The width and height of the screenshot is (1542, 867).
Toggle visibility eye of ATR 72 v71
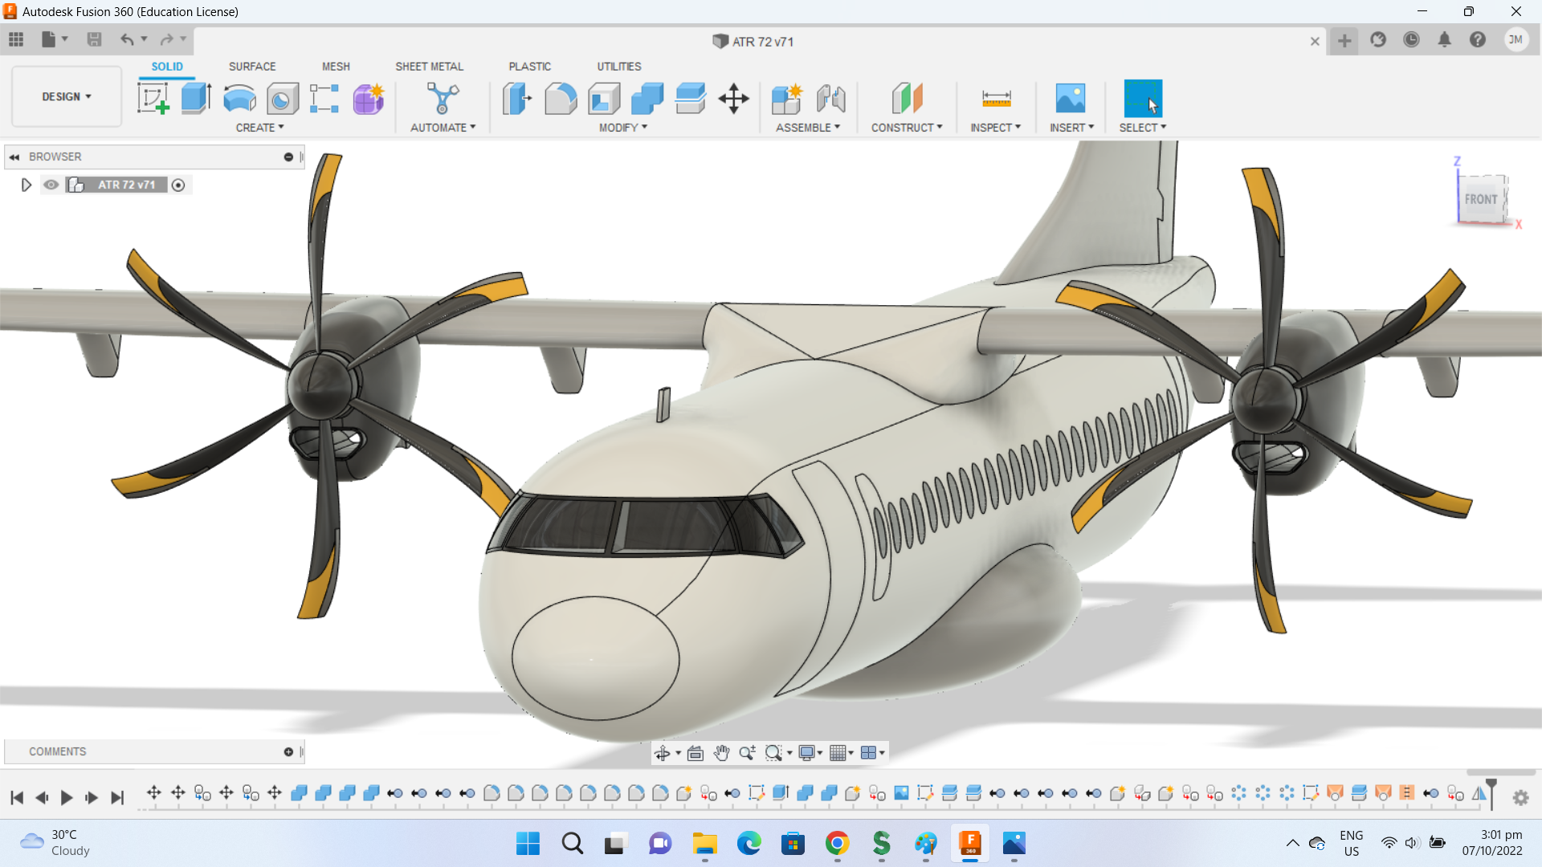click(51, 185)
